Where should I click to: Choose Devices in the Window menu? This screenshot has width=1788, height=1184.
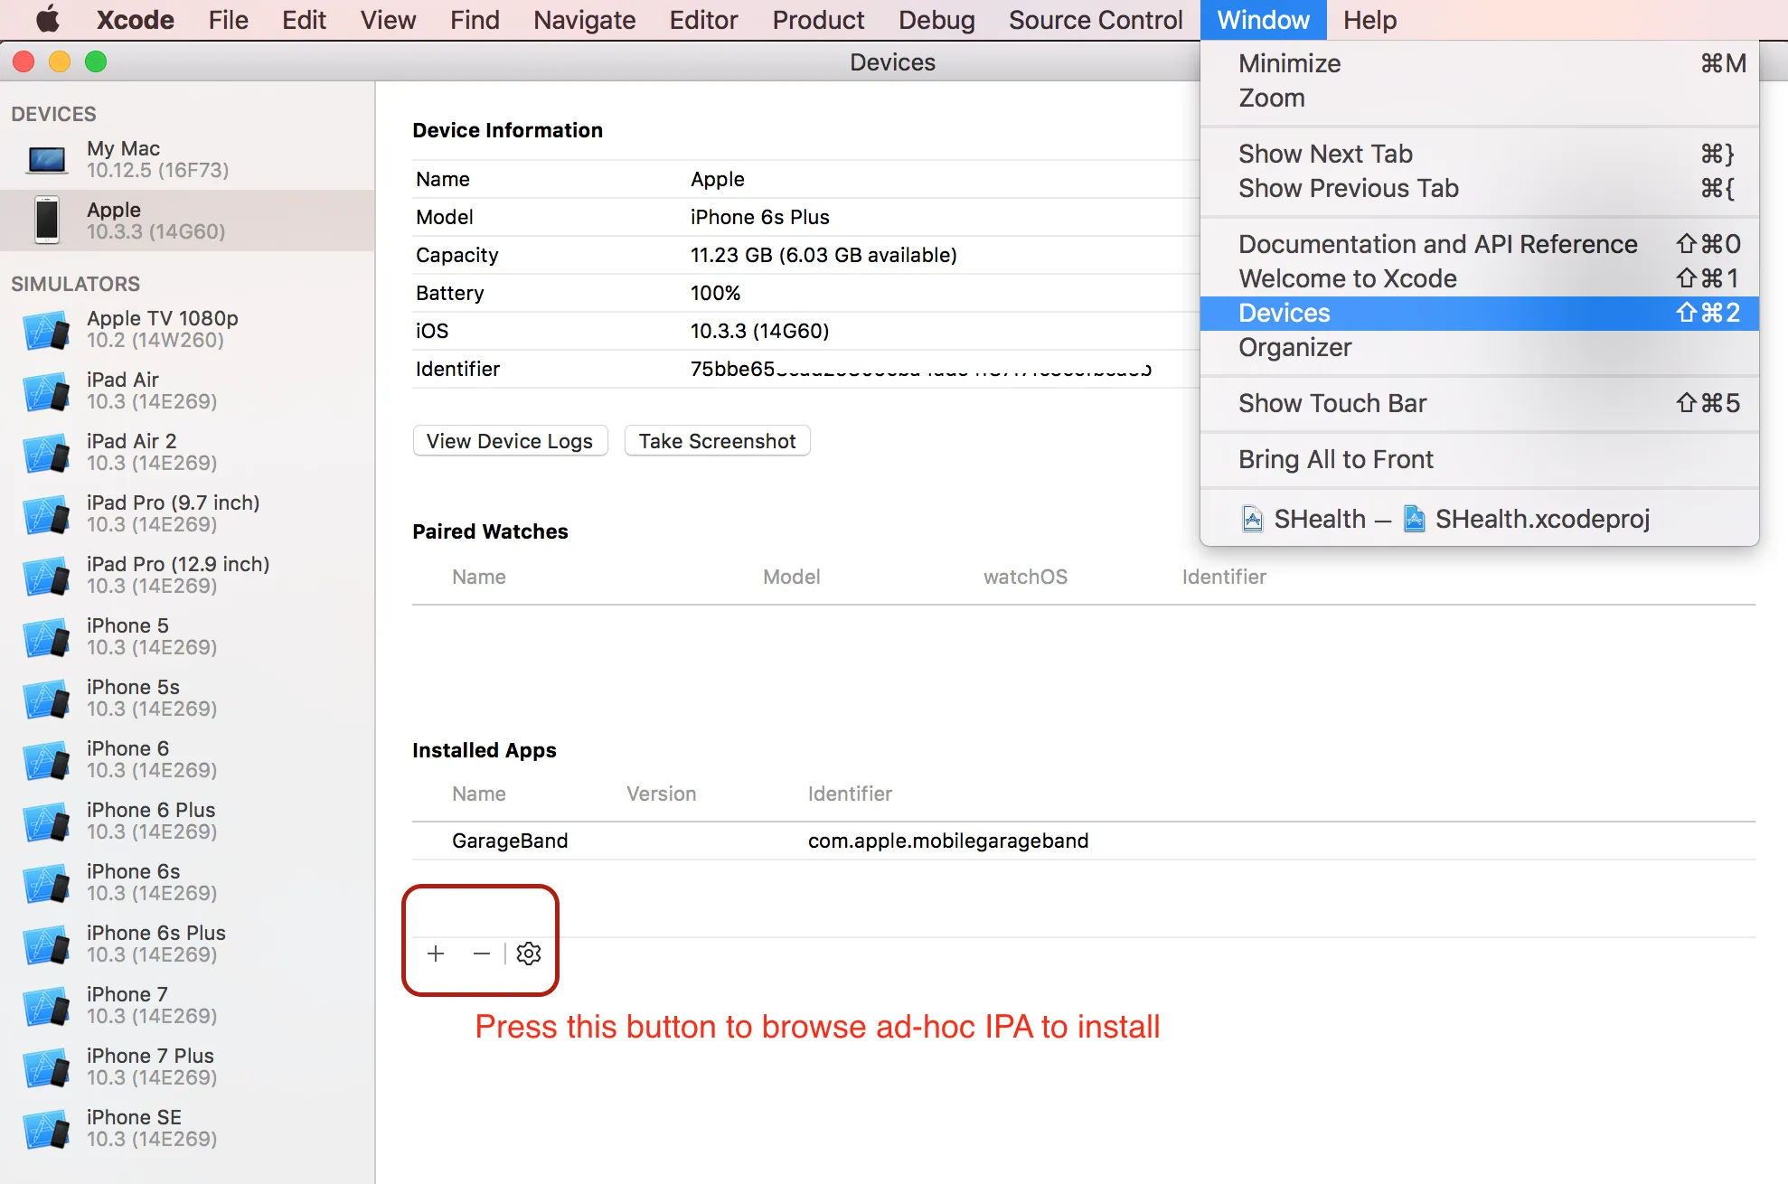tap(1285, 313)
